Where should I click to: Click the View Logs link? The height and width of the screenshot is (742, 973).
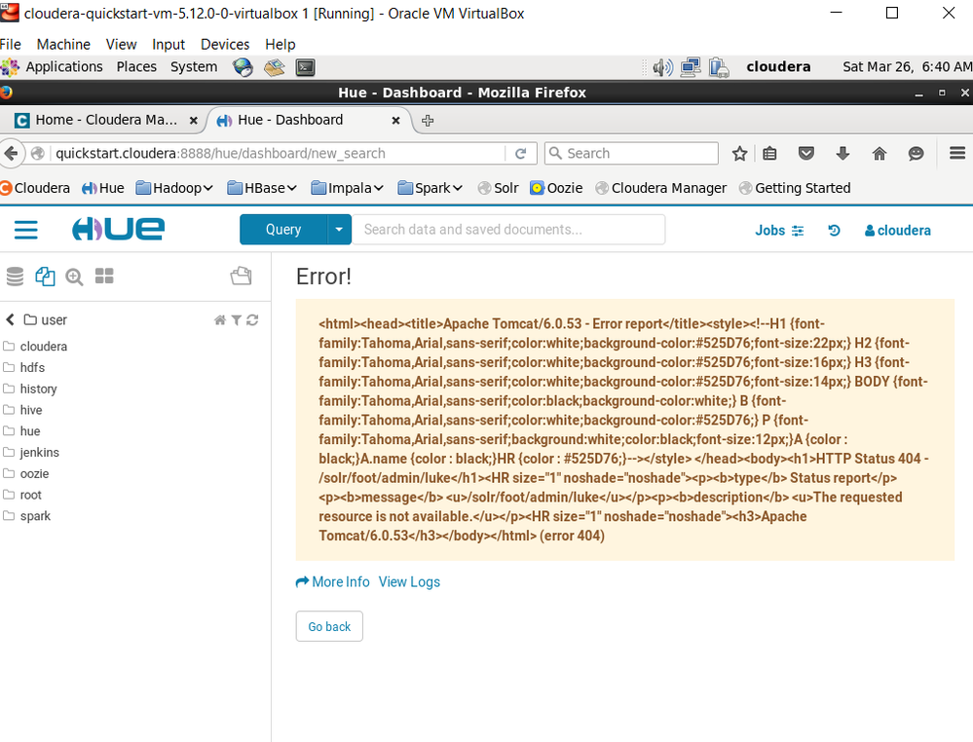click(409, 582)
